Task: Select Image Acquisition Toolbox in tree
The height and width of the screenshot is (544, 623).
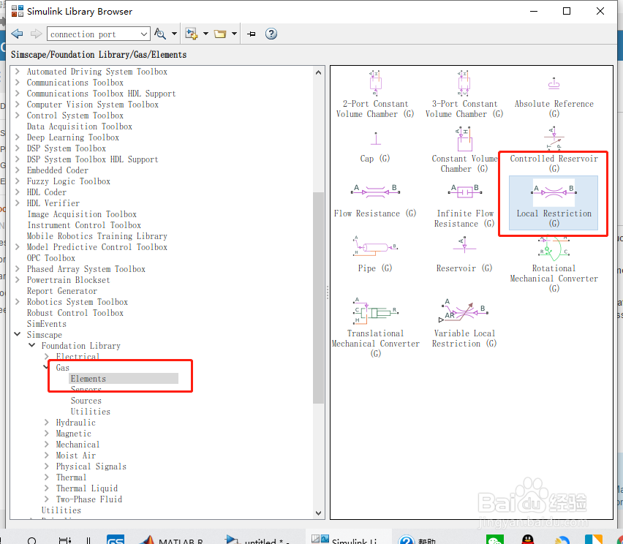Action: 82,214
